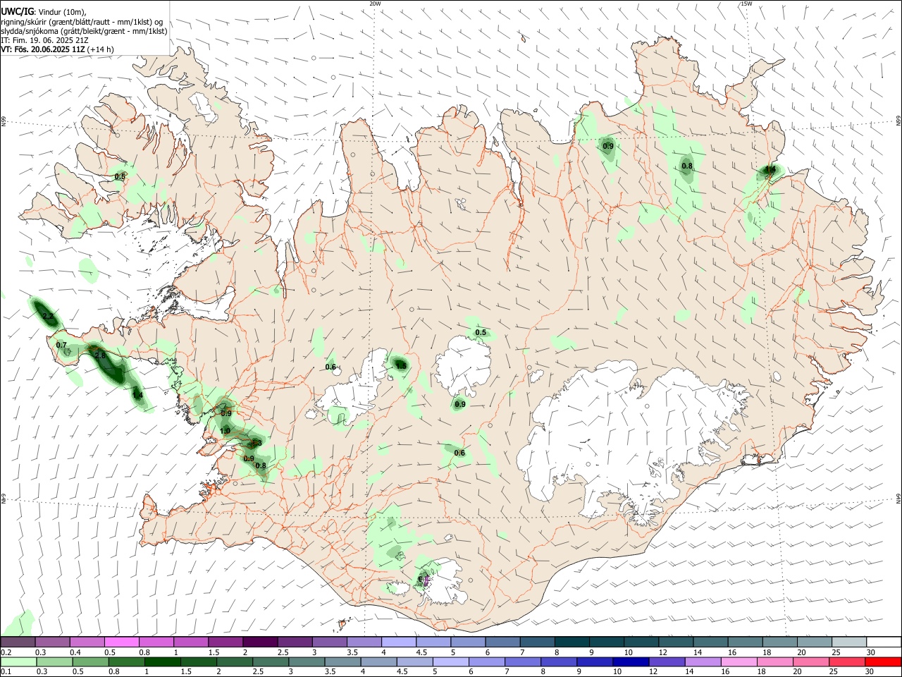Select snow legend swatch between 4 and 4.5
The width and height of the screenshot is (902, 677).
[x=399, y=642]
